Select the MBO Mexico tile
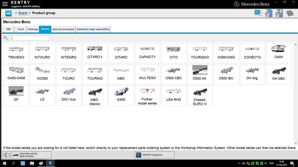 point(95,96)
